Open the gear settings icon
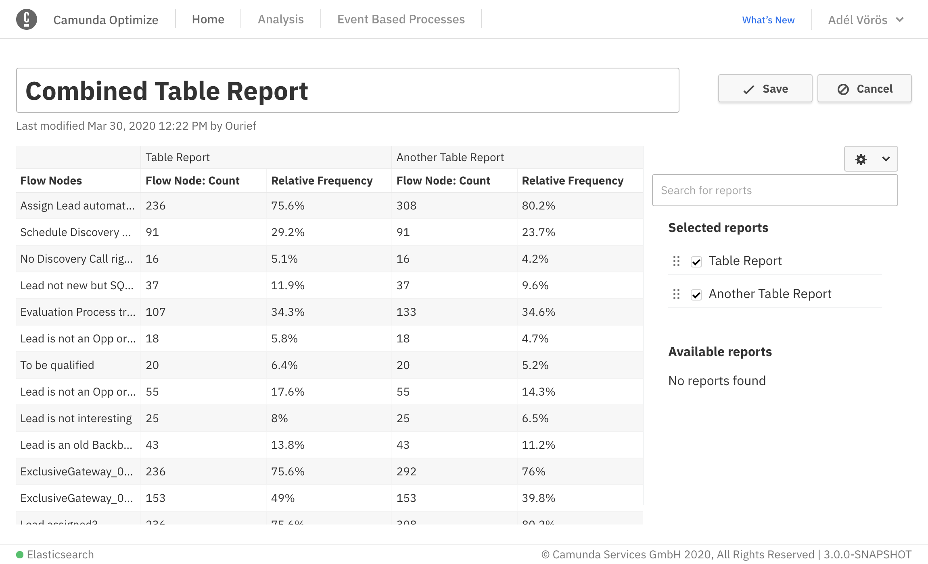 click(x=861, y=159)
